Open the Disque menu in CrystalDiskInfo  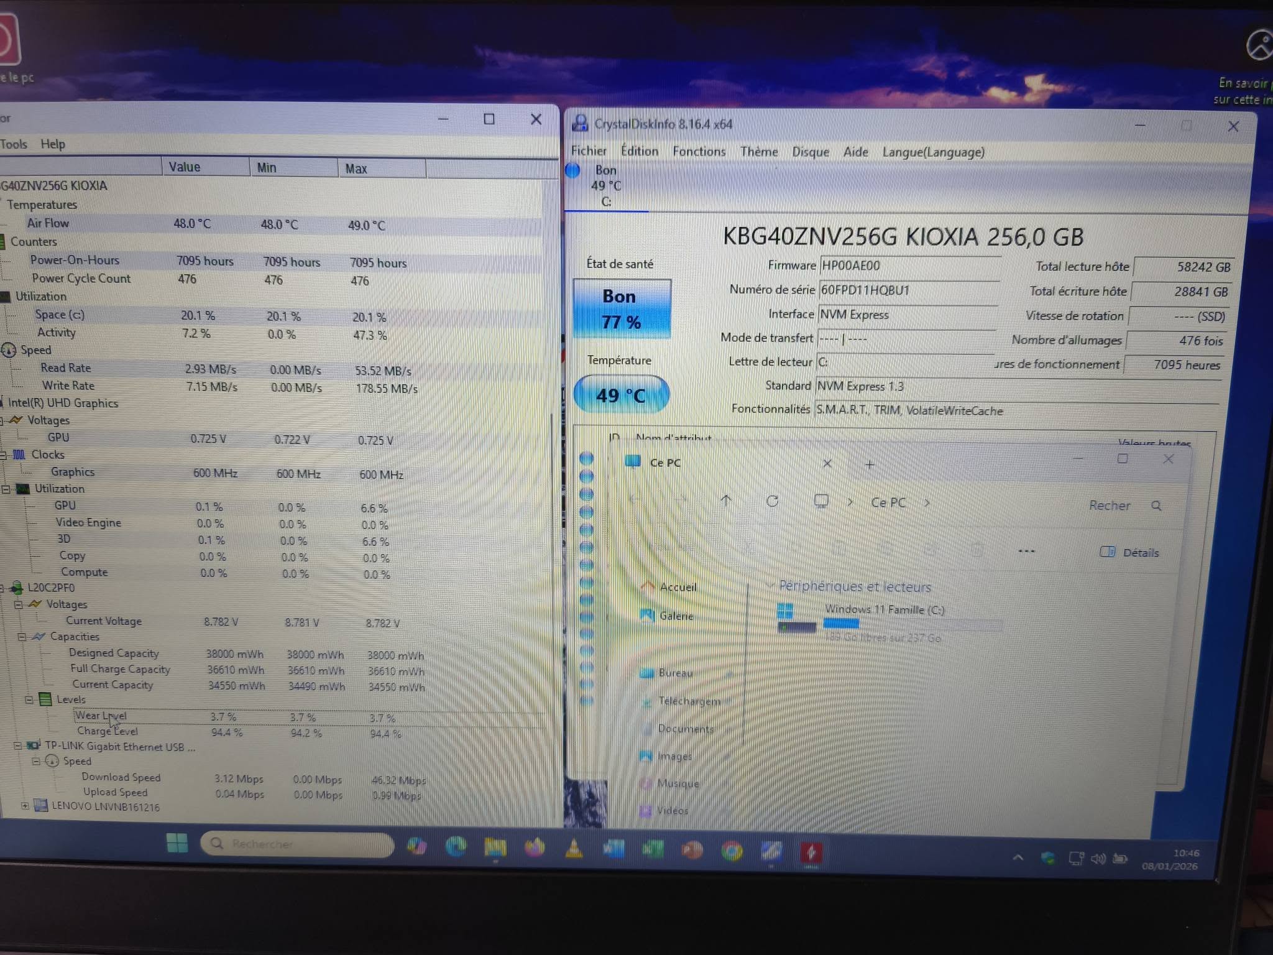[x=810, y=152]
